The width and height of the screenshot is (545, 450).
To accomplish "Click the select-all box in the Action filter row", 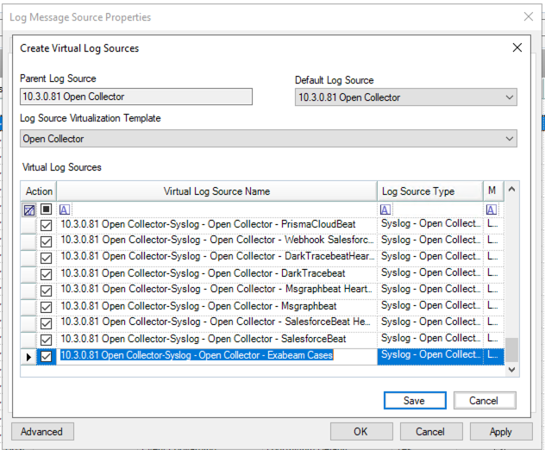I will [47, 209].
